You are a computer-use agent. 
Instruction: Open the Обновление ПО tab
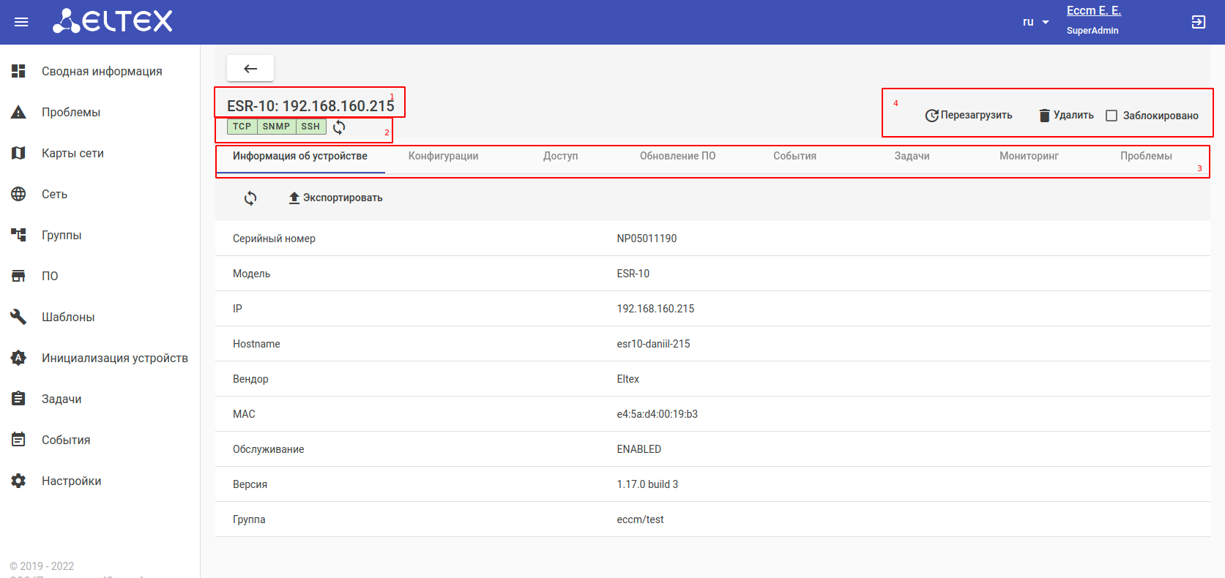[677, 156]
